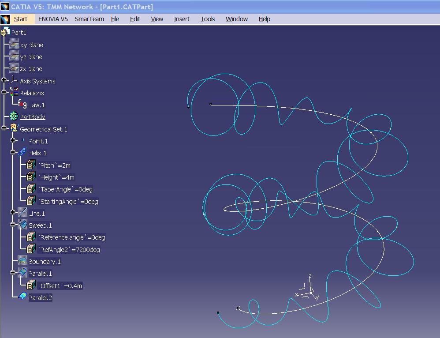This screenshot has width=440, height=338.
Task: Select the `RefAngle2`=7200deg parameter text
Action: pyautogui.click(x=69, y=250)
